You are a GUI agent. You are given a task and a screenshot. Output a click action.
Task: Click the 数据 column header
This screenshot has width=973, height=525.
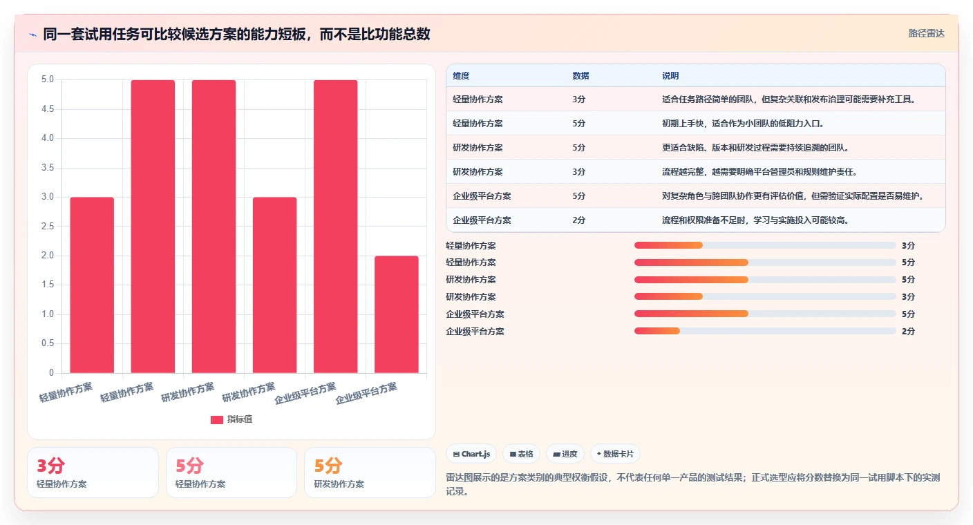click(x=580, y=76)
